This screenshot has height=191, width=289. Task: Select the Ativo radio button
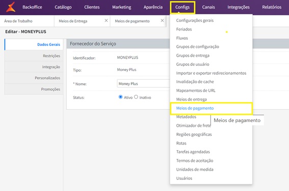[120, 97]
